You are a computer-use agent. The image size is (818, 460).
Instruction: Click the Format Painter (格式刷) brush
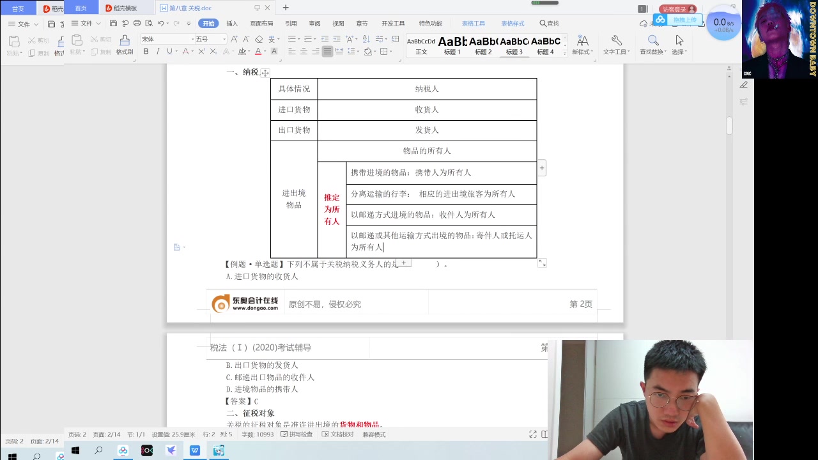coord(125,45)
